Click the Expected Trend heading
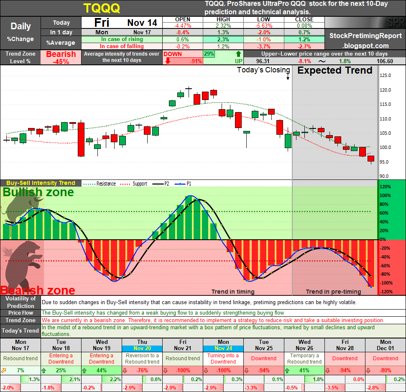This screenshot has width=406, height=392. pos(335,70)
